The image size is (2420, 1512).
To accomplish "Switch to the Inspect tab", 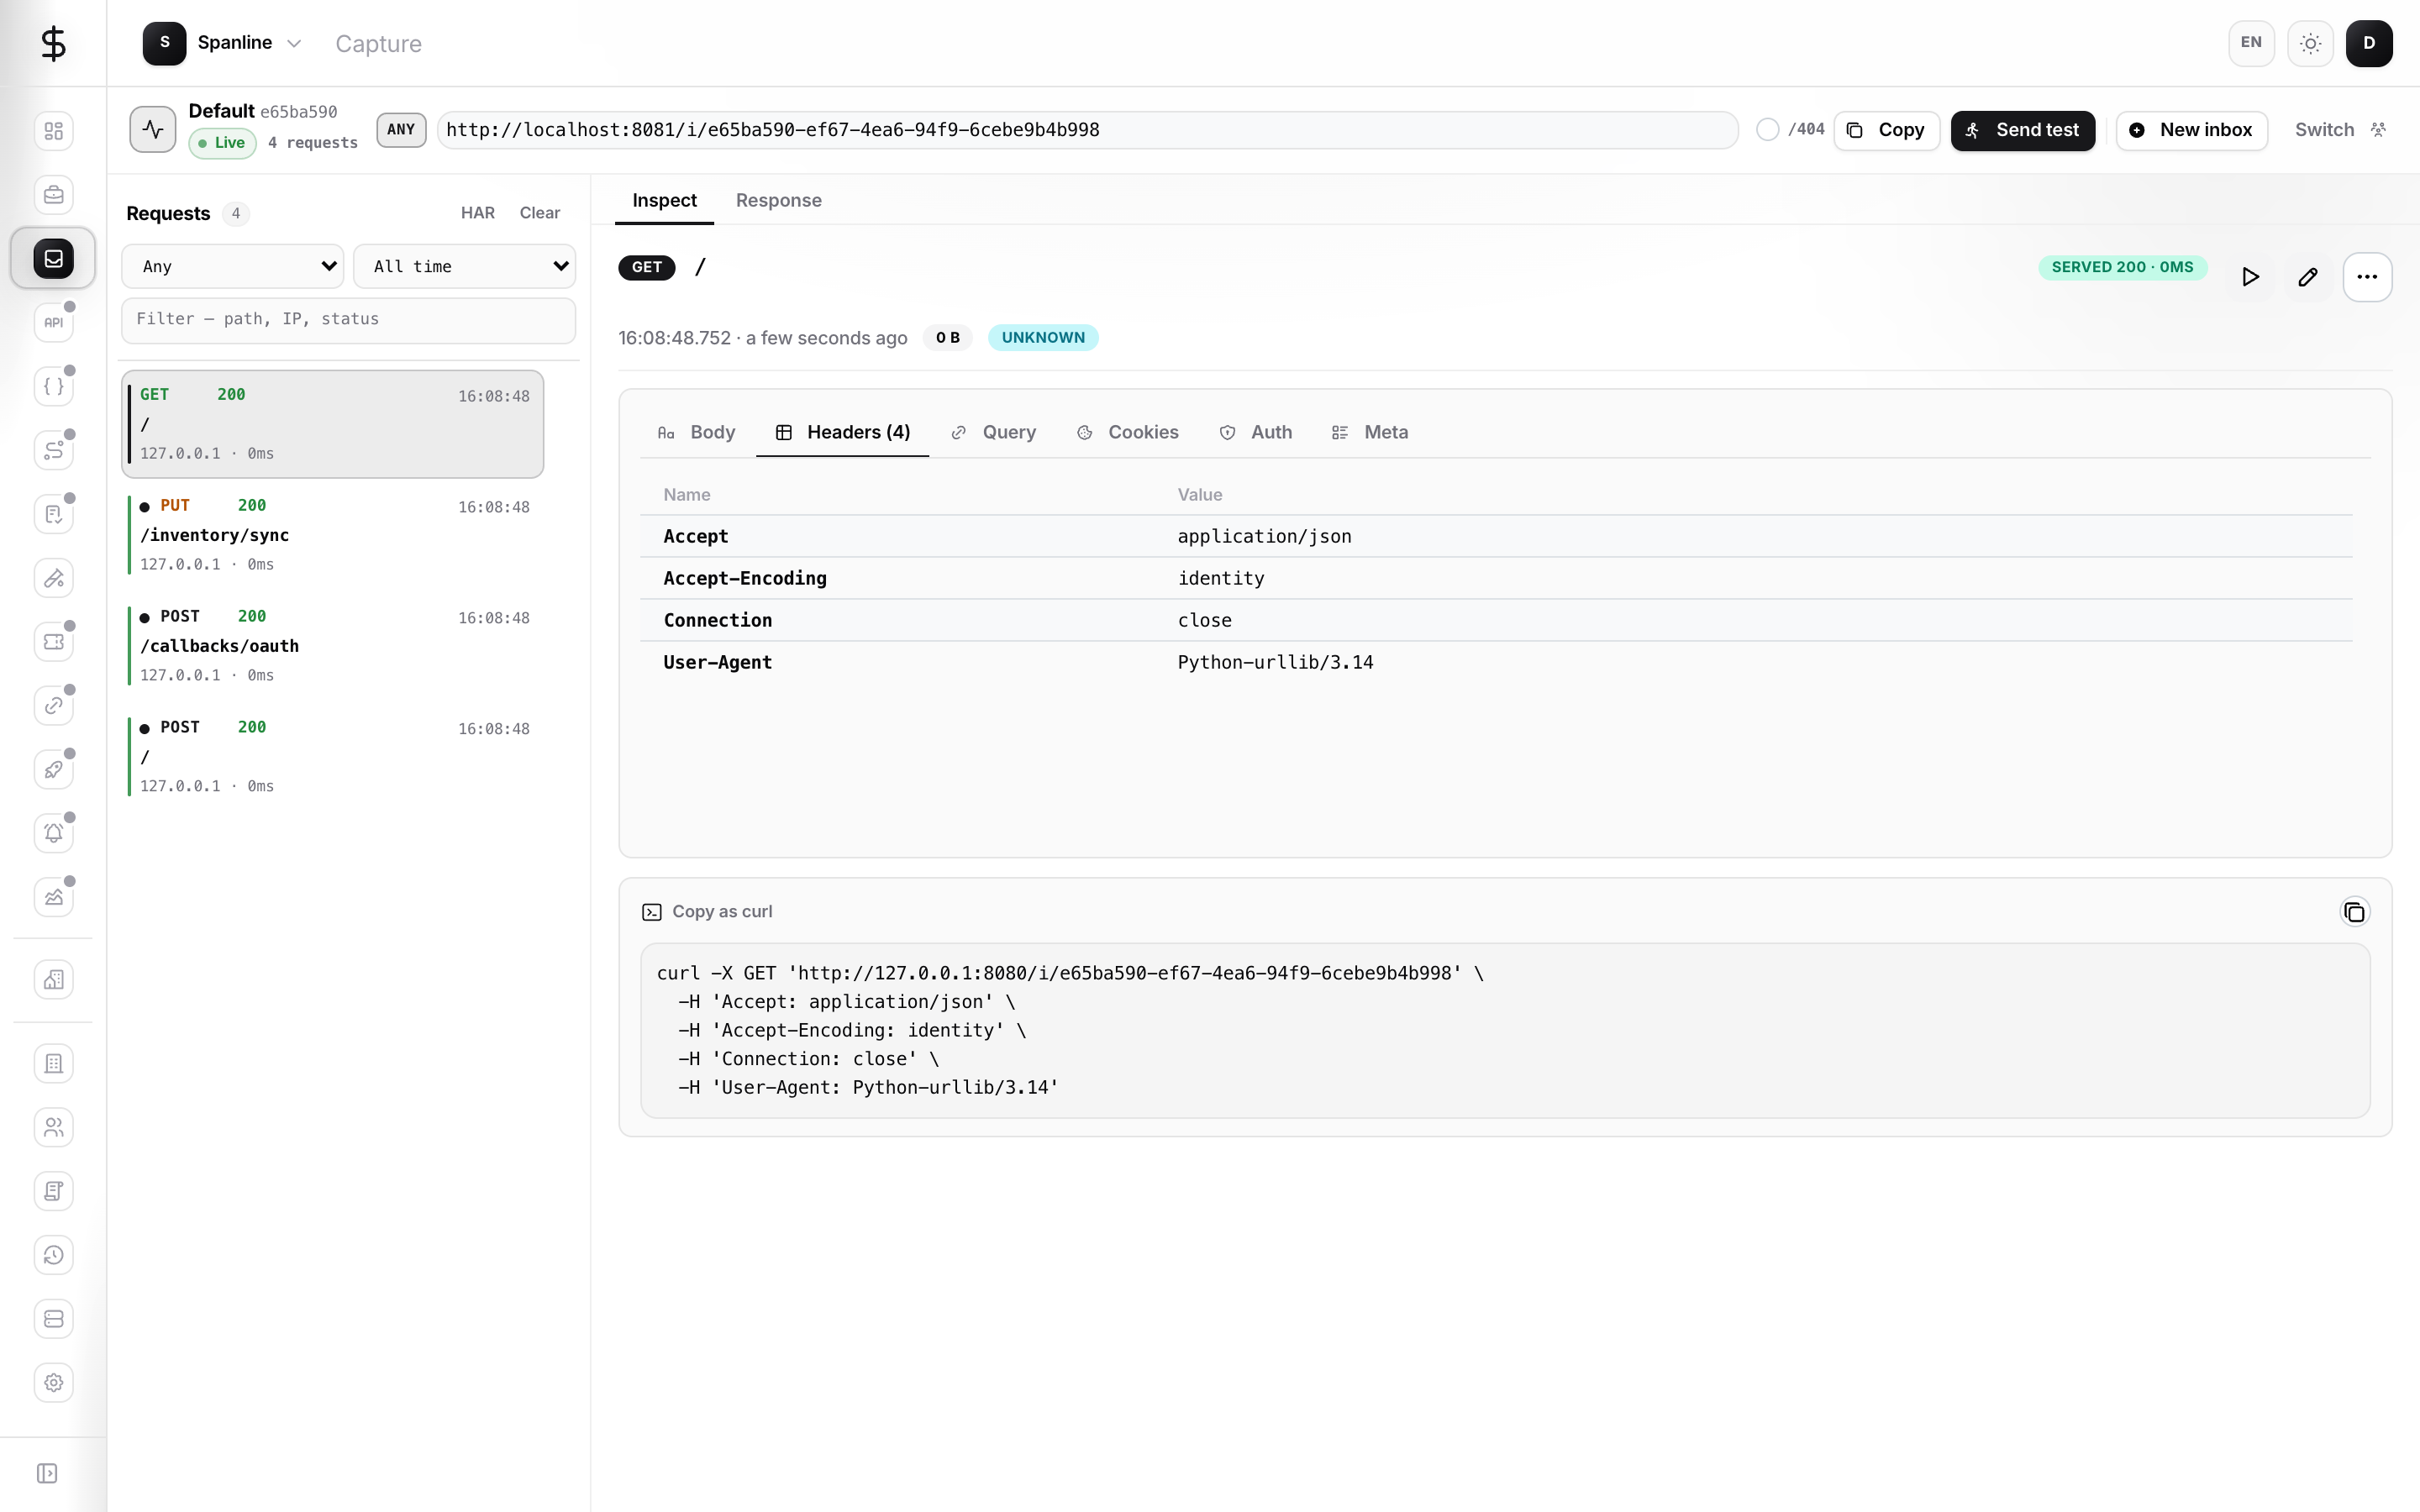I will tap(664, 200).
